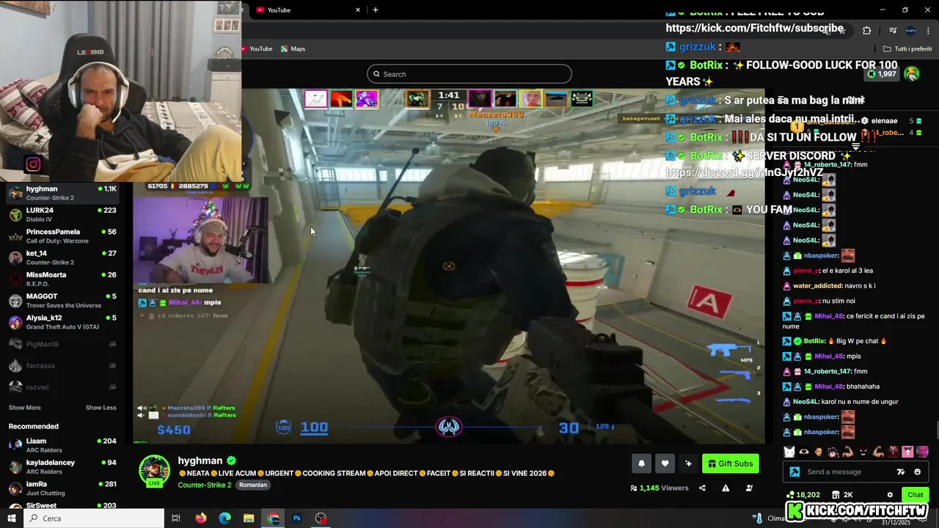
Task: Open the emoji picker in chat box
Action: (918, 472)
